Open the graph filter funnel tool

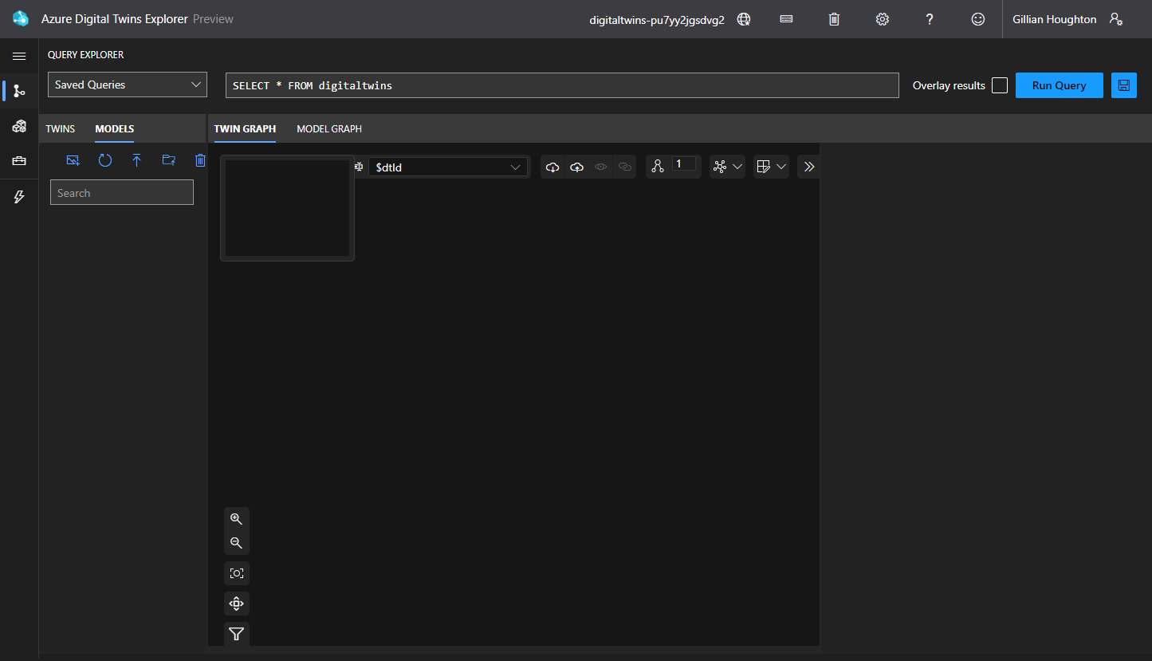pos(236,634)
